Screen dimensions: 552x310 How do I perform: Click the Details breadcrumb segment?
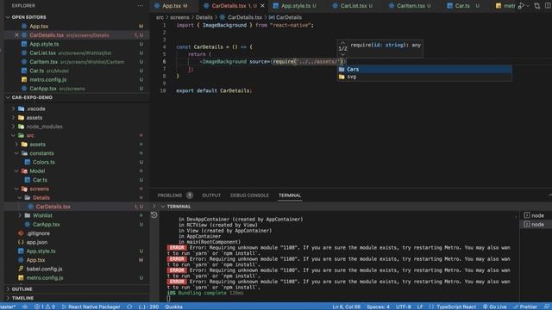[x=204, y=17]
